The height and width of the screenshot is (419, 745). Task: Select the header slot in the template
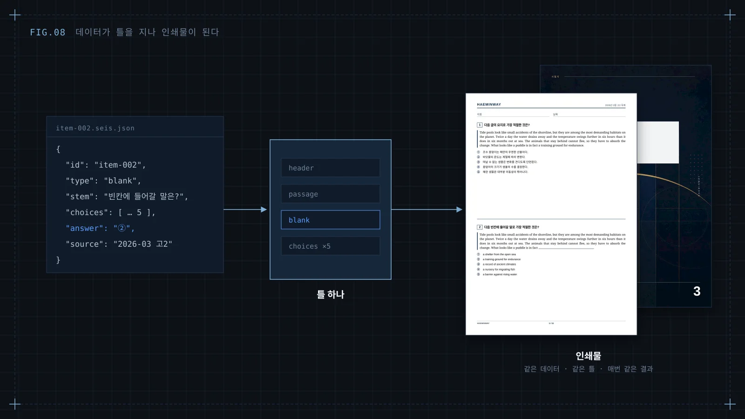click(x=331, y=168)
